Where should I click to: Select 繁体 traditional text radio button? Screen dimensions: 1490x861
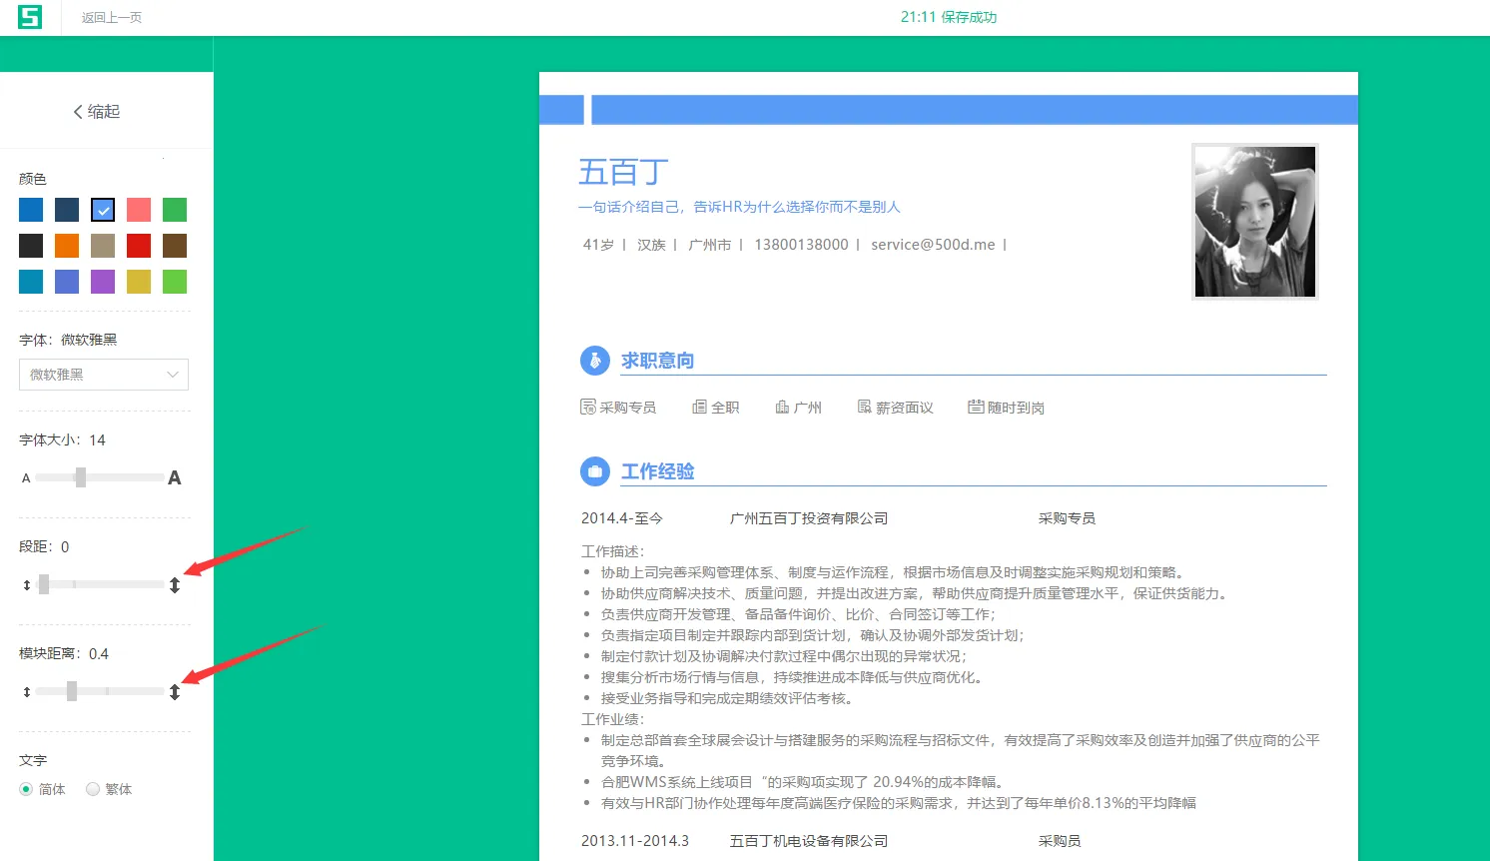coord(93,789)
